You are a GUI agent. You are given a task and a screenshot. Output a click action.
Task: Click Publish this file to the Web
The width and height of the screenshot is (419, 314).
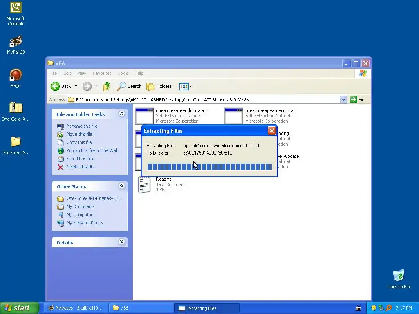[x=92, y=150]
